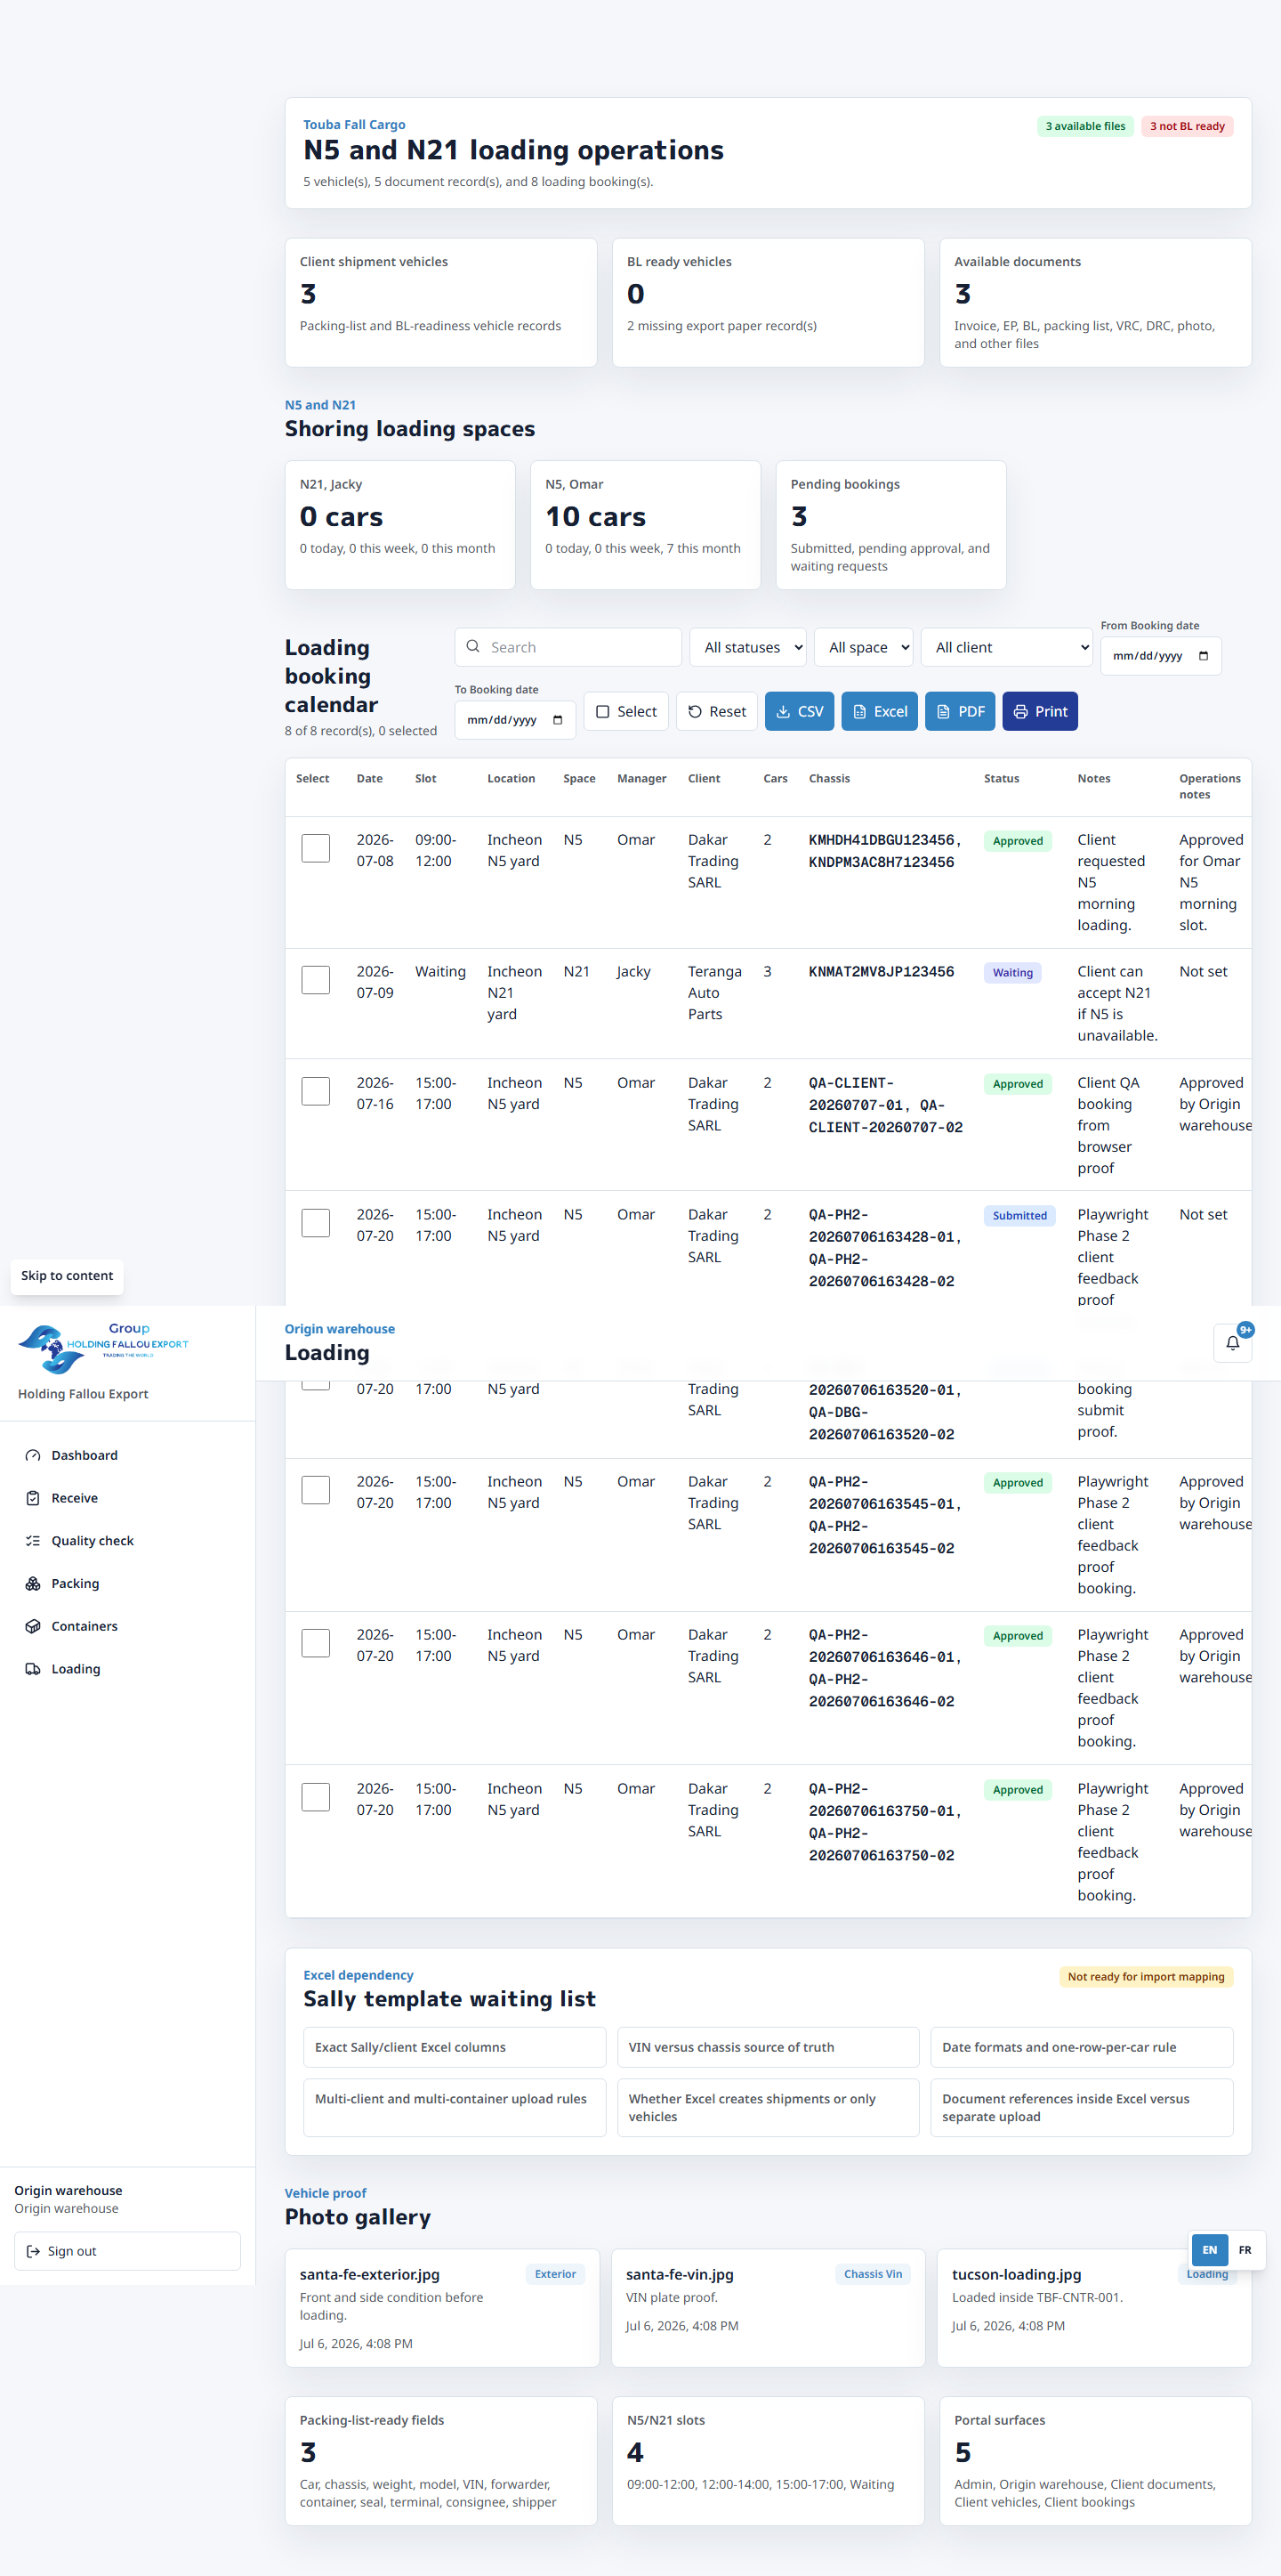
Task: Click the Waiting status badge for Teranga
Action: pos(1012,973)
